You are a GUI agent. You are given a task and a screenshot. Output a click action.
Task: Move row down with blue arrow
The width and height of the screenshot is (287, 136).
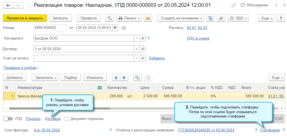(x=124, y=77)
